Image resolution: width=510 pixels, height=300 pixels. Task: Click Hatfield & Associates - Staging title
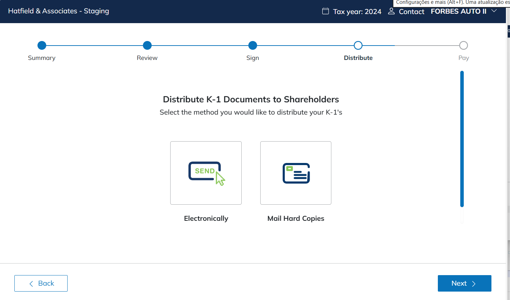(58, 11)
